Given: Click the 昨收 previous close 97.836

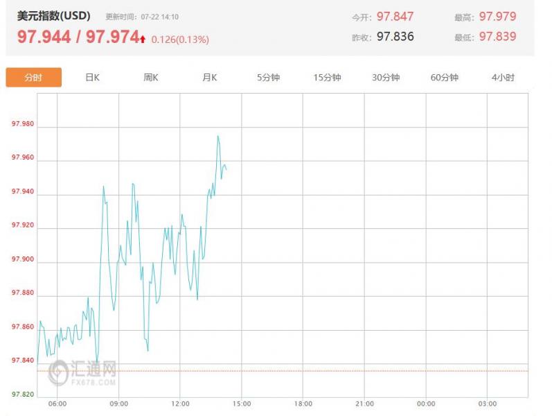Looking at the screenshot, I should click(395, 37).
